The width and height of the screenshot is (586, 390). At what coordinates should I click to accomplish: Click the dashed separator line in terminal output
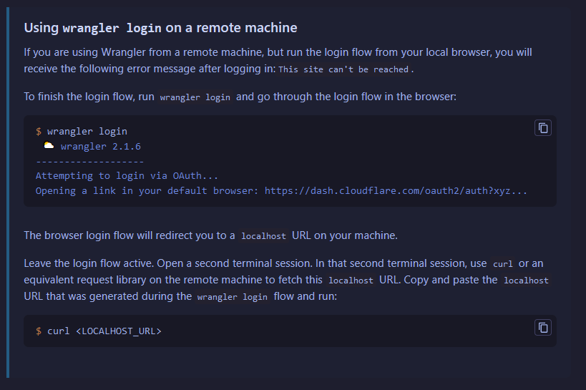(89, 161)
